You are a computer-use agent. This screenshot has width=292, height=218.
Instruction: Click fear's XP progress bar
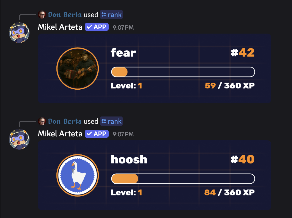[183, 72]
